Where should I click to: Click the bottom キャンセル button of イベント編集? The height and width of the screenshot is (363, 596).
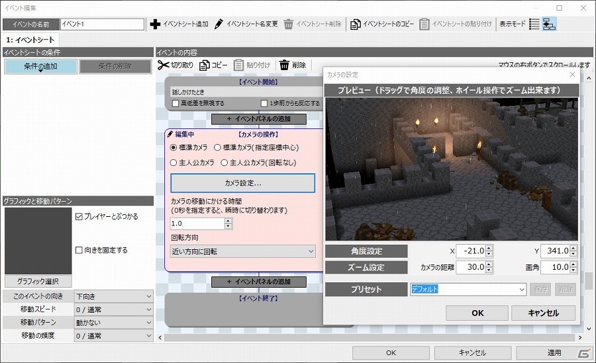(472, 352)
